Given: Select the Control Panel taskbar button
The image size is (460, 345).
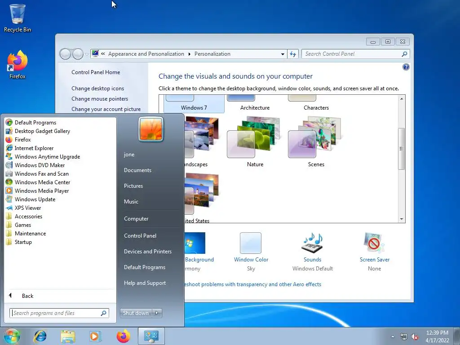Looking at the screenshot, I should pyautogui.click(x=151, y=336).
